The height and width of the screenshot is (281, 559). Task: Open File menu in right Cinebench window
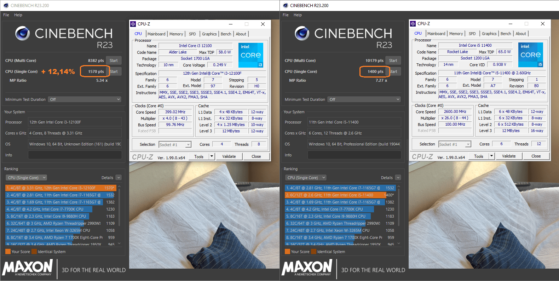click(286, 15)
